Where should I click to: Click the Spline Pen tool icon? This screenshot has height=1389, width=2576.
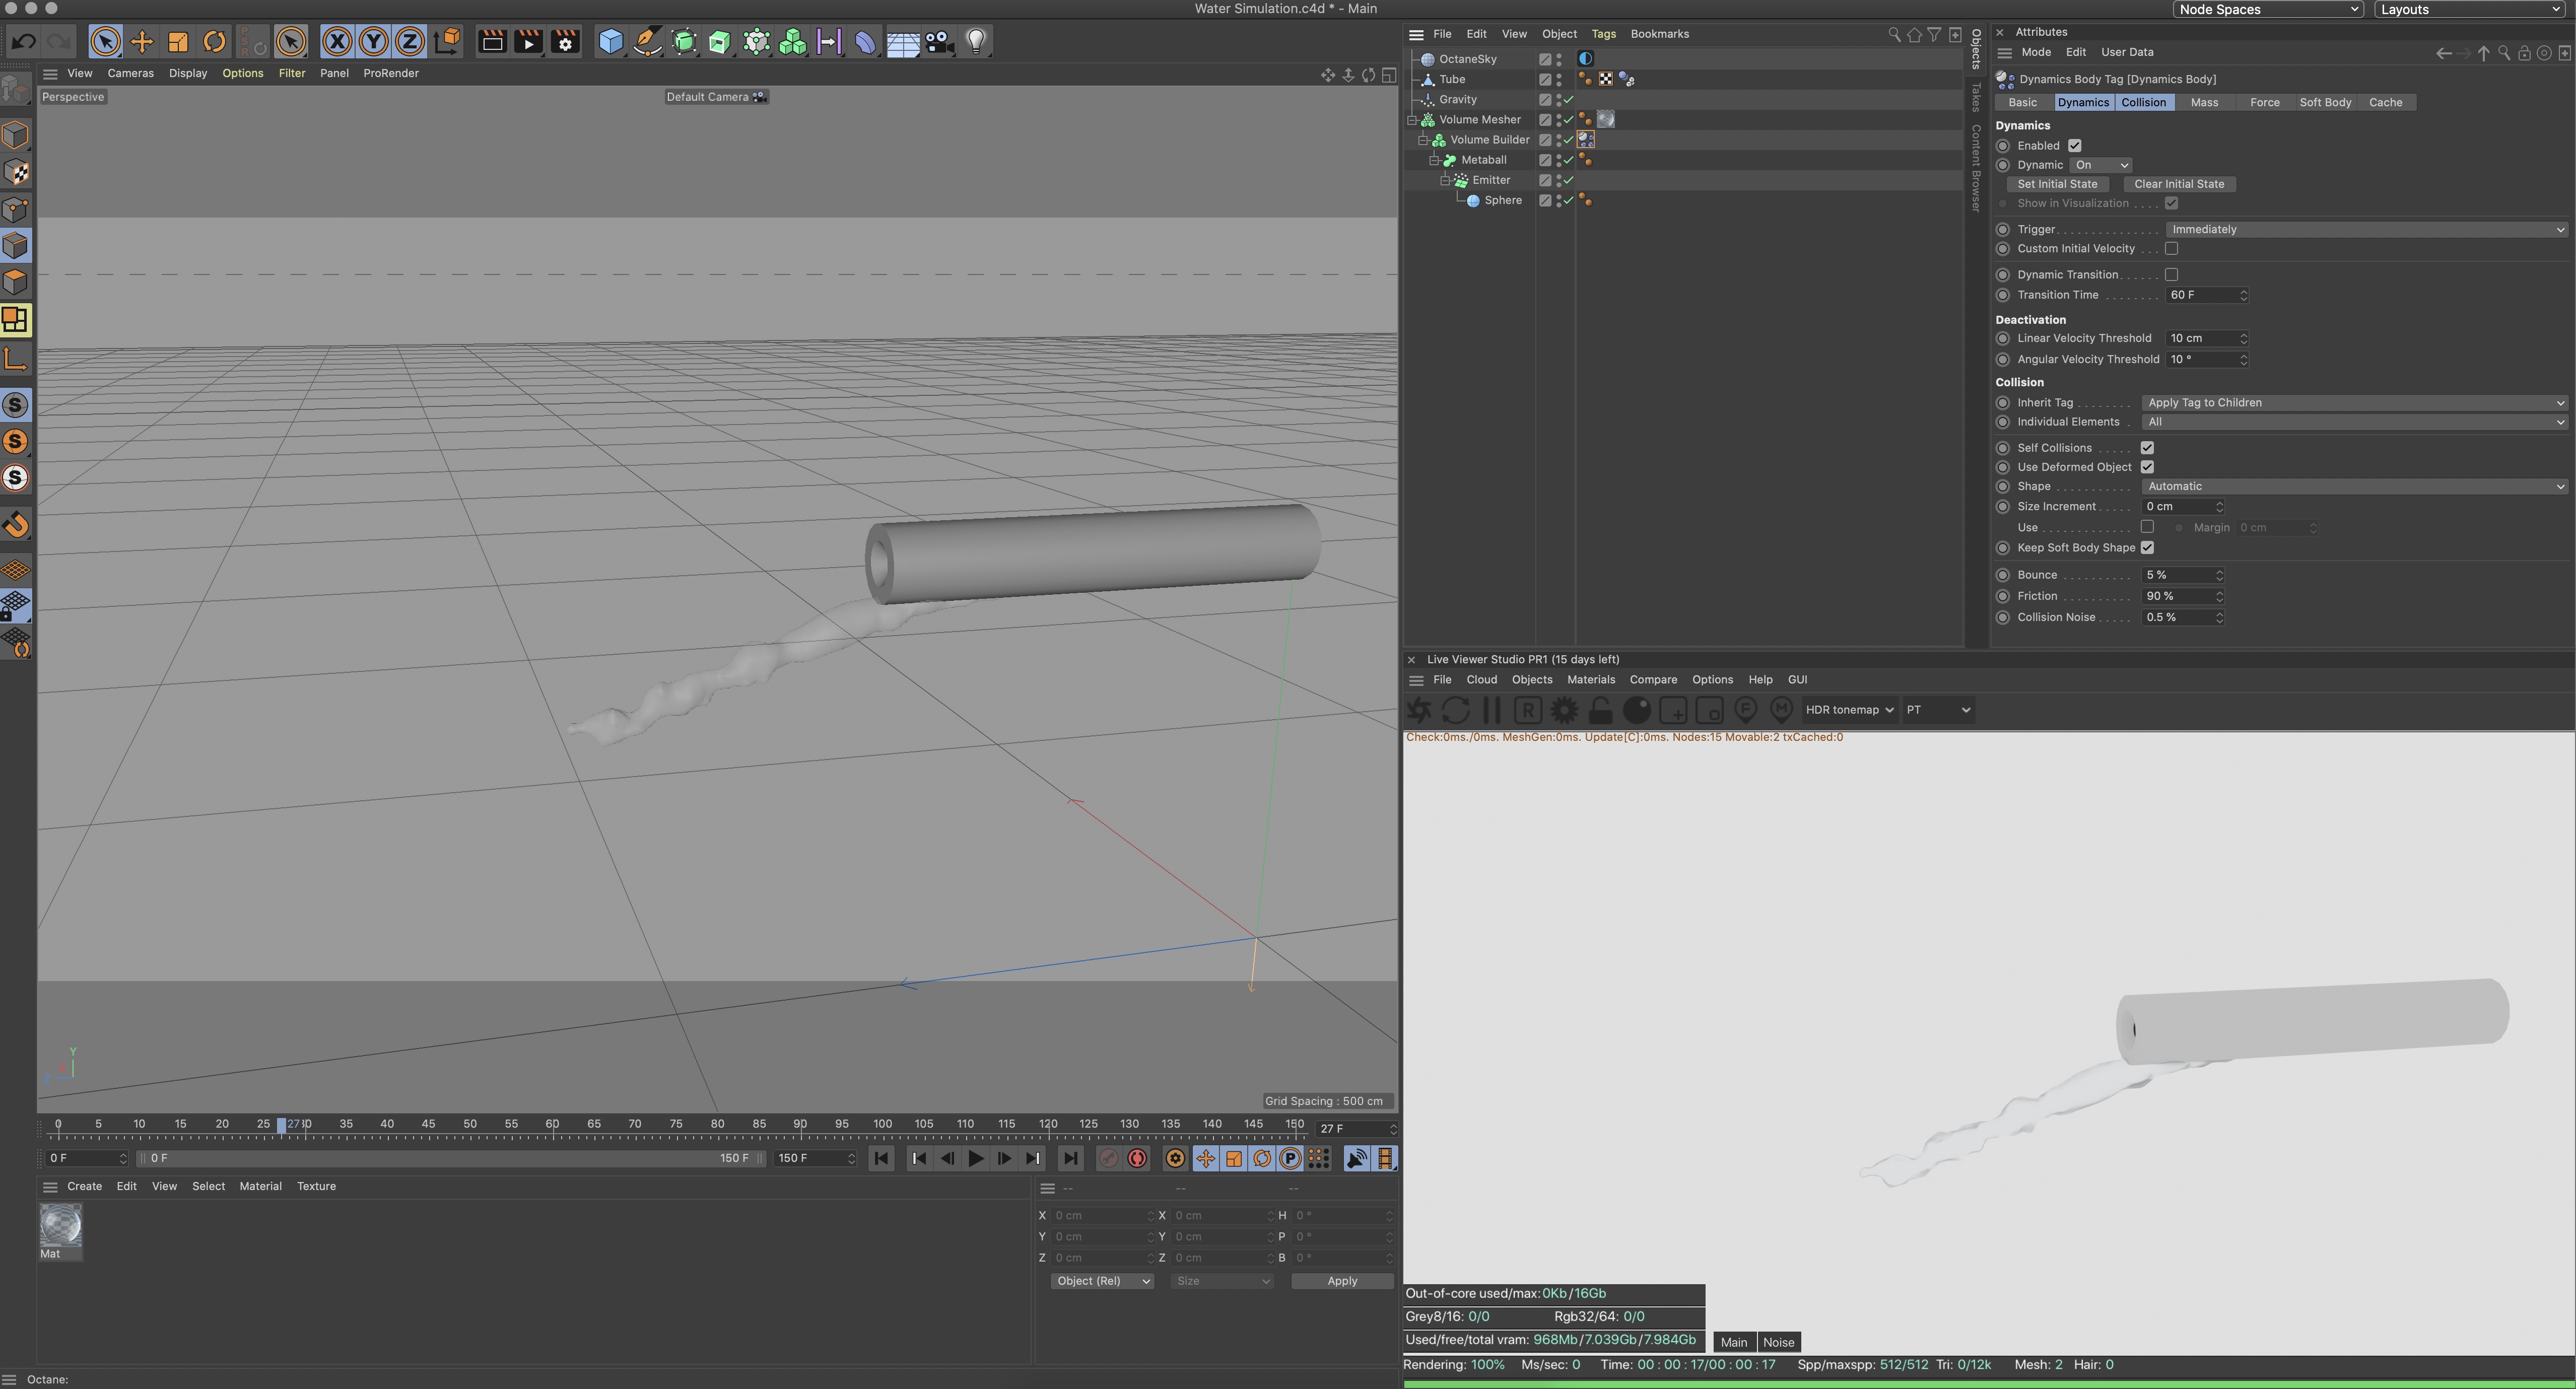point(648,41)
